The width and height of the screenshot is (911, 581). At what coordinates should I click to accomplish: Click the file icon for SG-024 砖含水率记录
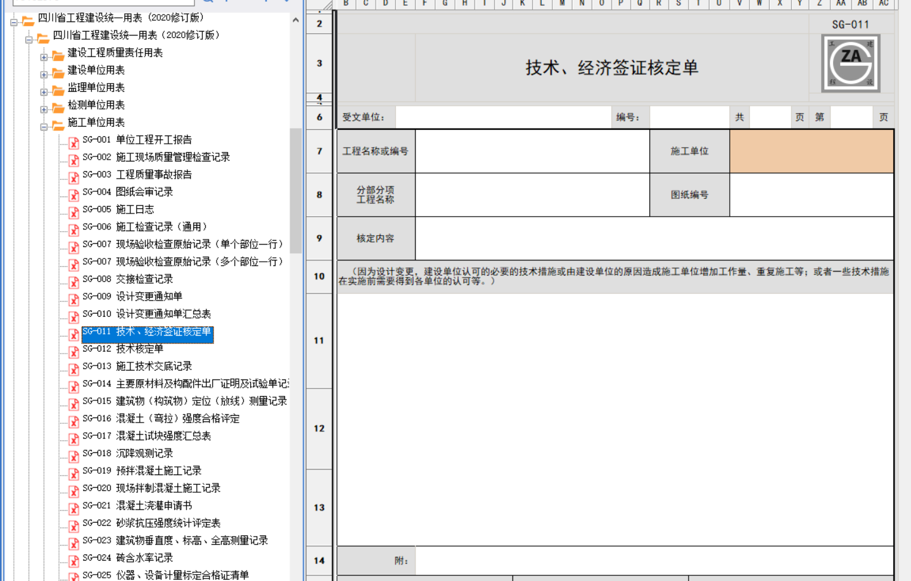pyautogui.click(x=73, y=561)
